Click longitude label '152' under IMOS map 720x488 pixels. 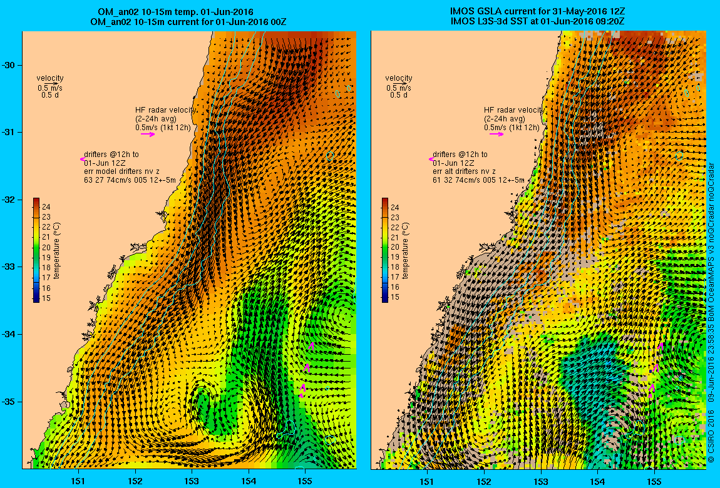click(x=483, y=481)
